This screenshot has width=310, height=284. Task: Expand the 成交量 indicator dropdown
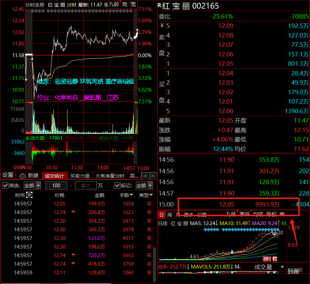(282, 267)
